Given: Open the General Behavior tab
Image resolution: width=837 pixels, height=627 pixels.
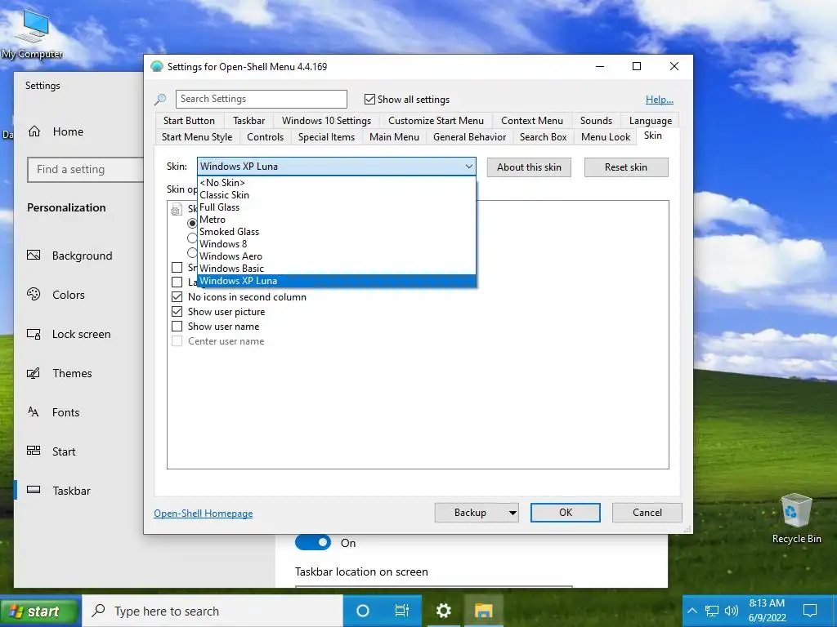Looking at the screenshot, I should point(469,137).
